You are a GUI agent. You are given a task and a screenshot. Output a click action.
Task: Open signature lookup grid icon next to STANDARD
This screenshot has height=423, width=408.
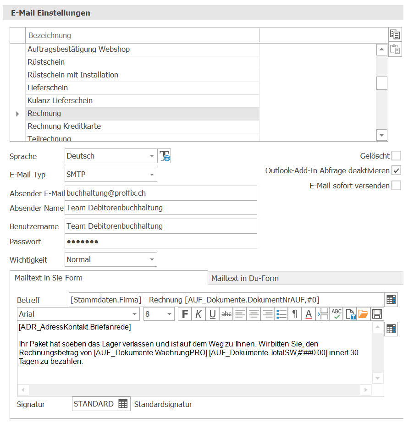coord(123,404)
